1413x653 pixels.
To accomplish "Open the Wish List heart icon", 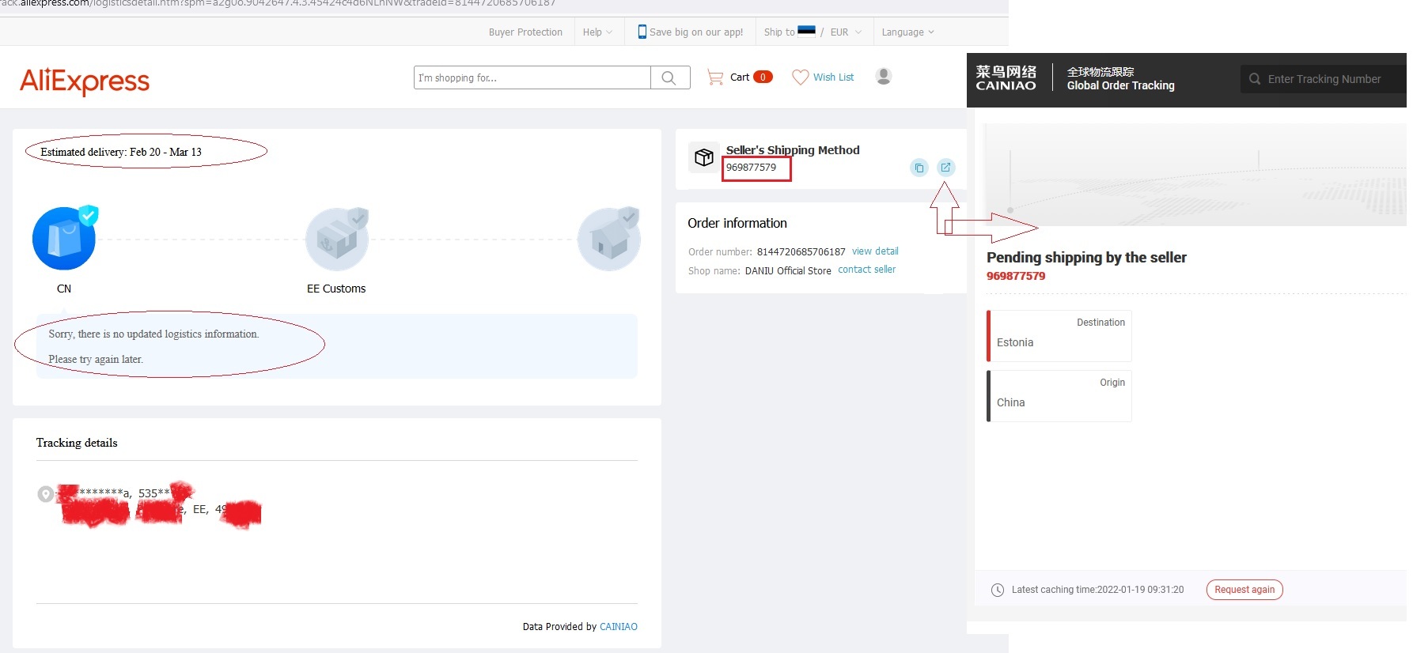I will (801, 77).
